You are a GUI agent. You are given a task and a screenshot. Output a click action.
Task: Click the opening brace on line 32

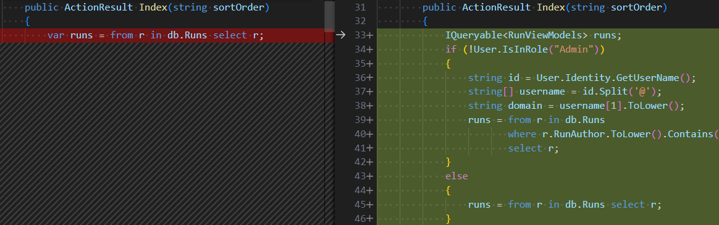[x=426, y=22]
